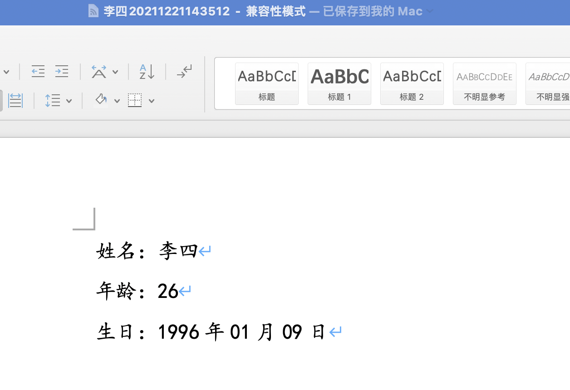570x390 pixels.
Task: Click the Increase Indent icon
Action: click(62, 71)
